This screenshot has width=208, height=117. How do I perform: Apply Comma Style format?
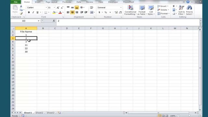coord(110,12)
